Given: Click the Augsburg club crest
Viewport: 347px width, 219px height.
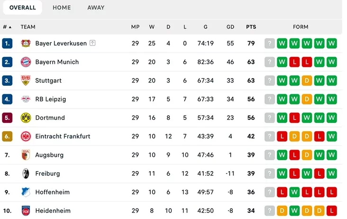Looking at the screenshot, I should click(x=26, y=155).
